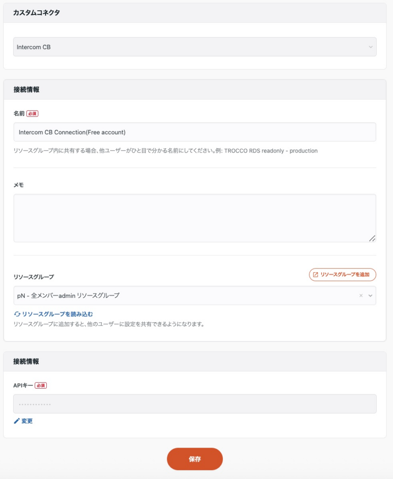This screenshot has height=479, width=393.
Task: Click inside the メモ text area
Action: pyautogui.click(x=194, y=218)
